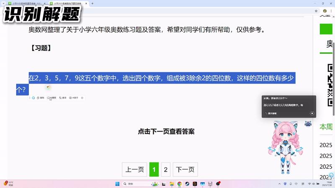335x188 pixels.
Task: Open Task View in taskbar
Action: click(x=164, y=184)
